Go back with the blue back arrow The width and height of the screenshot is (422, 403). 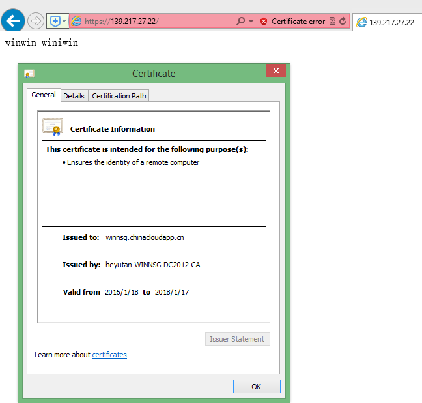13,20
